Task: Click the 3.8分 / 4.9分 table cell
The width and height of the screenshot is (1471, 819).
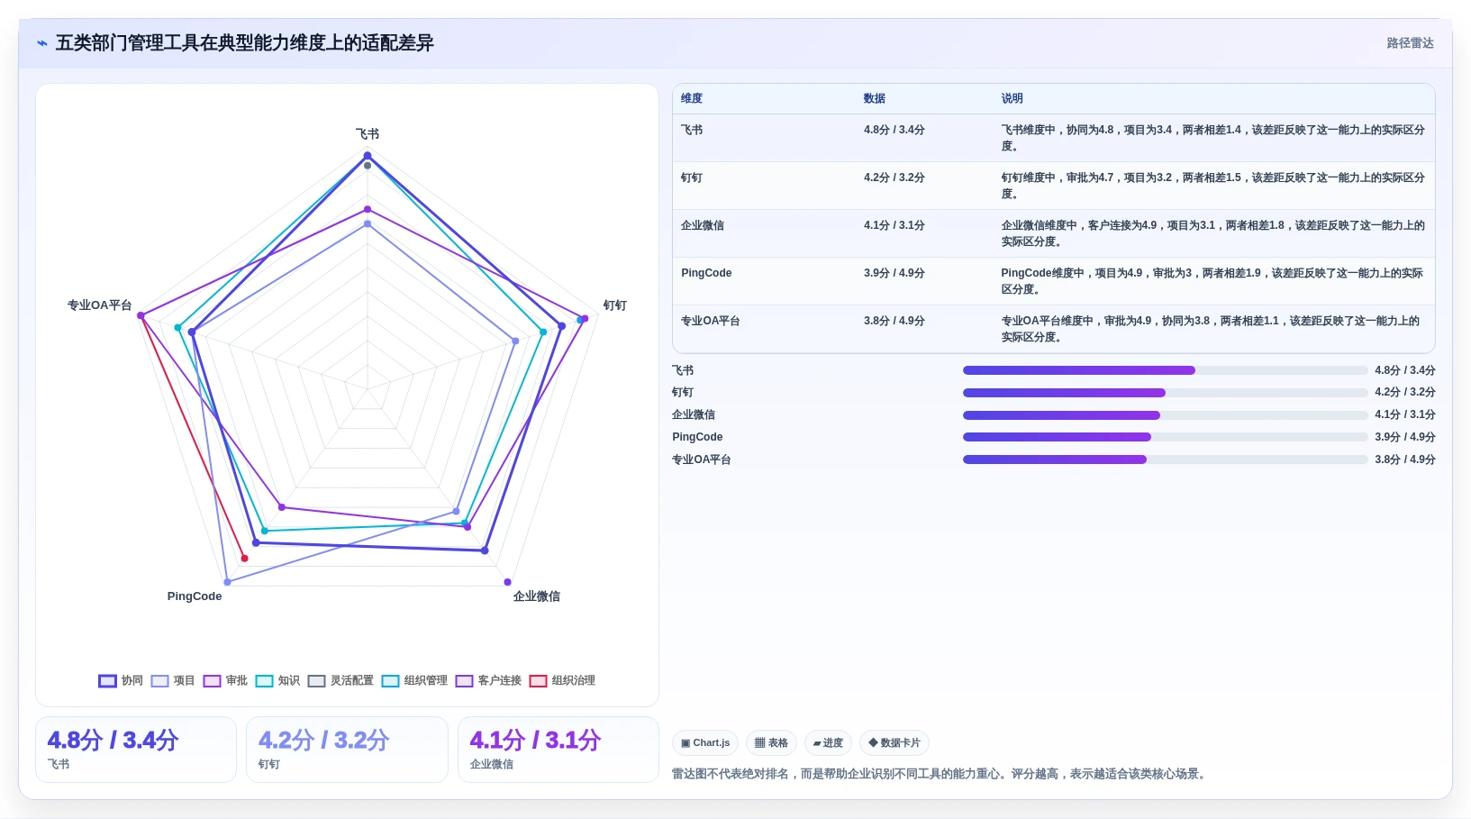Action: click(x=894, y=321)
